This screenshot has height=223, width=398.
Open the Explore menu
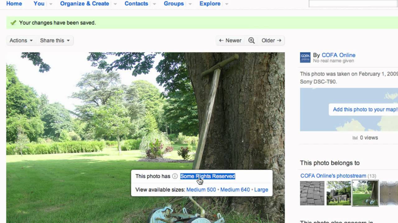(210, 4)
